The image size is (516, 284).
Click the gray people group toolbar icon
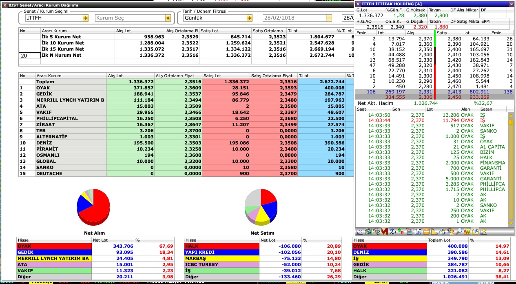376,231
